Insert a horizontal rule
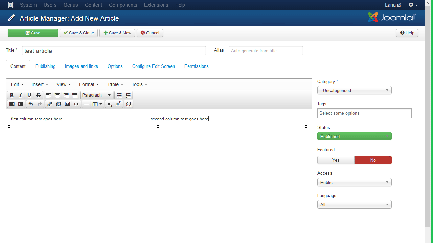Screen dimensions: 433x243 click(x=86, y=104)
